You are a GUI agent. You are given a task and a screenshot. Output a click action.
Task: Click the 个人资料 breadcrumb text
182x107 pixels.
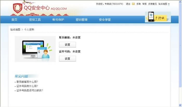[29, 29]
